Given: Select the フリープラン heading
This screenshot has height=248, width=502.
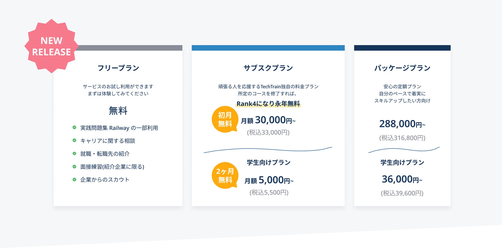Looking at the screenshot, I should coord(118,68).
